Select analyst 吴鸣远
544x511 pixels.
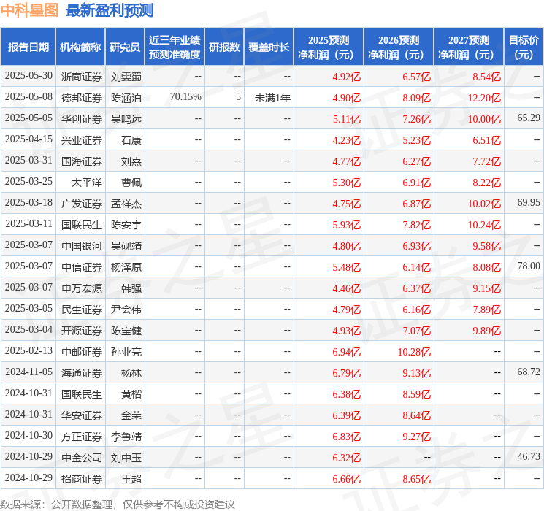coord(126,119)
